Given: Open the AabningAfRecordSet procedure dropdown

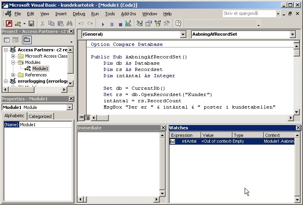Looking at the screenshot, I should [x=292, y=34].
